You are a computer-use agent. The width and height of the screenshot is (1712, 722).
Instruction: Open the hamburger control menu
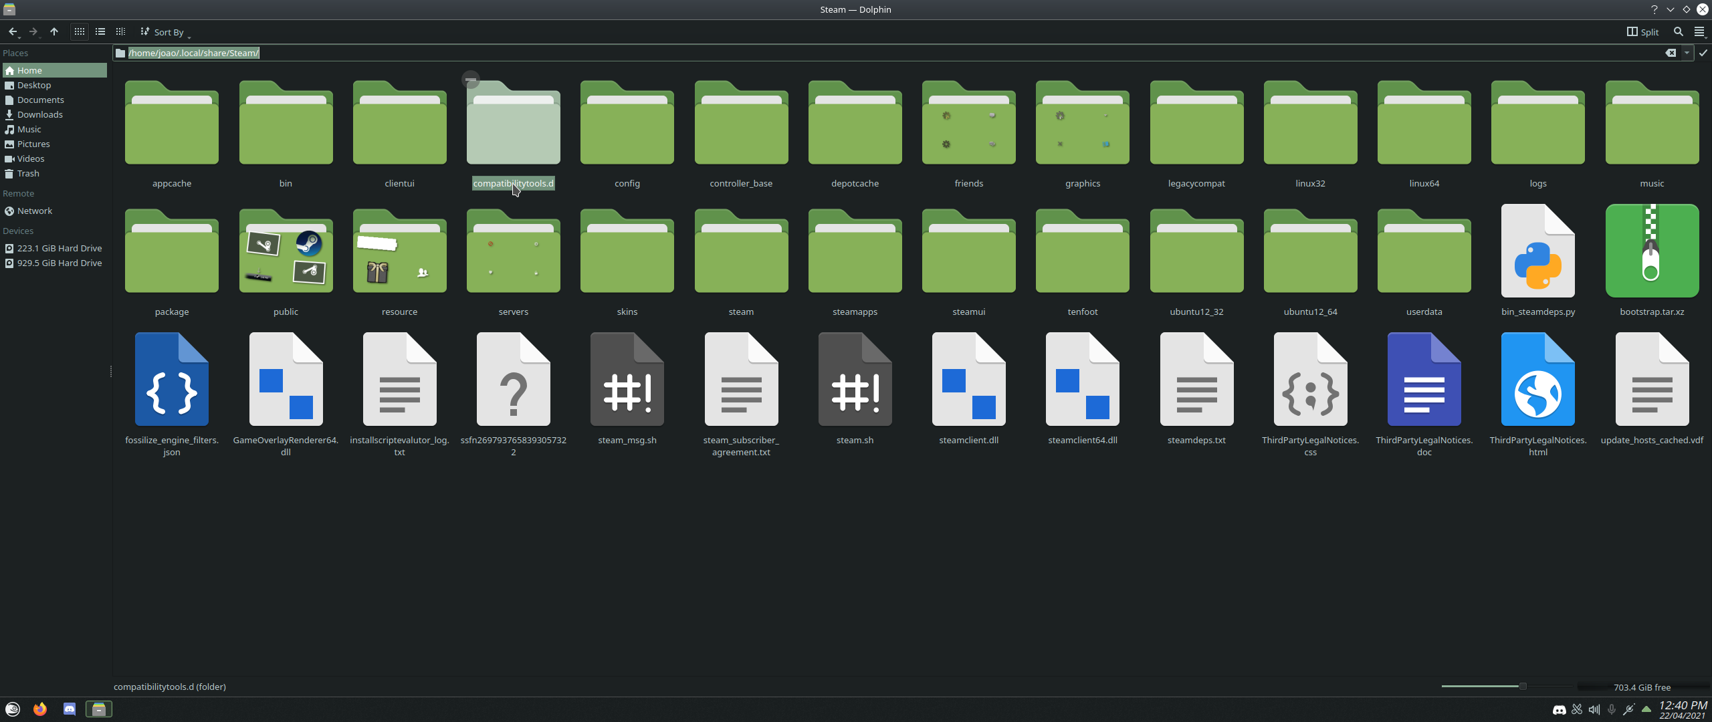1699,31
